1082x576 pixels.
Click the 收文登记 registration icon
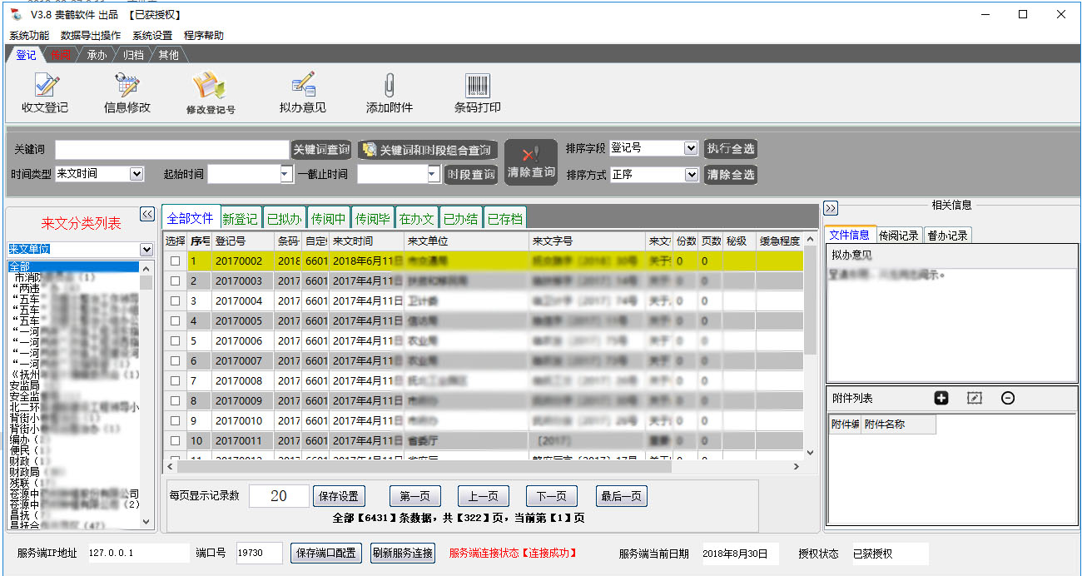pyautogui.click(x=43, y=92)
